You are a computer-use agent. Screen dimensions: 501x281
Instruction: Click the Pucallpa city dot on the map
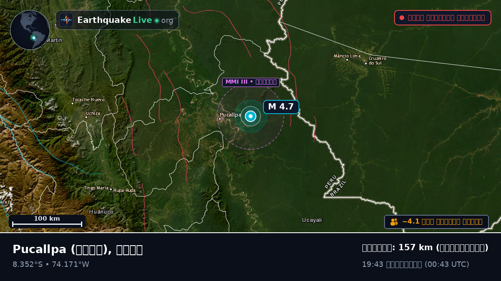point(220,119)
